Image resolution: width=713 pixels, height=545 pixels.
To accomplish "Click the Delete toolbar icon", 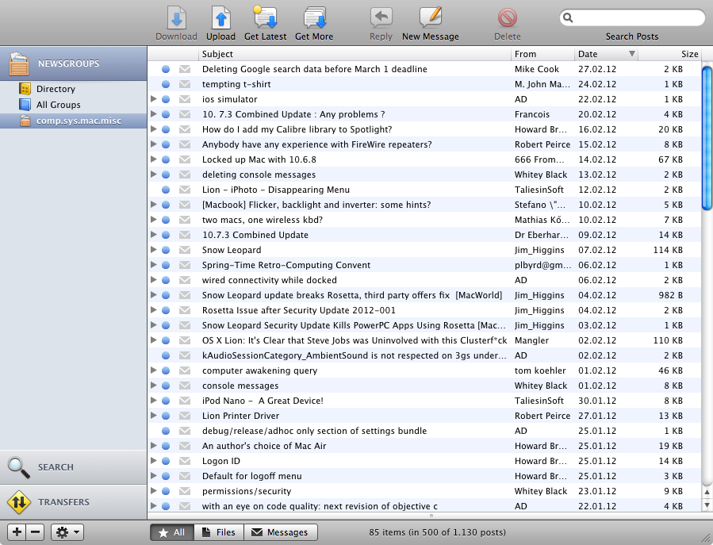I will tap(508, 18).
